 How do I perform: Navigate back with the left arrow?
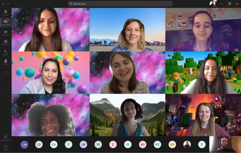pos(3,4)
